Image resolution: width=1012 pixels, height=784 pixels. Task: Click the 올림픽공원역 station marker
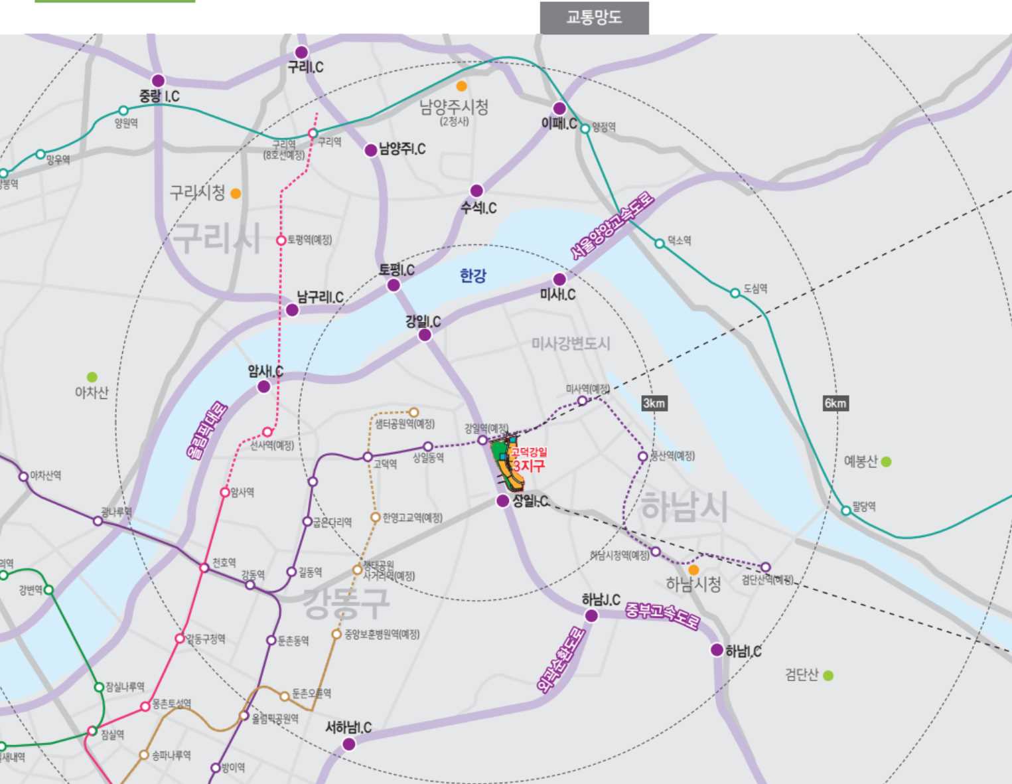[244, 716]
